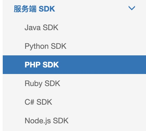
Task: Click the word Python in the list
Action: (x=37, y=46)
